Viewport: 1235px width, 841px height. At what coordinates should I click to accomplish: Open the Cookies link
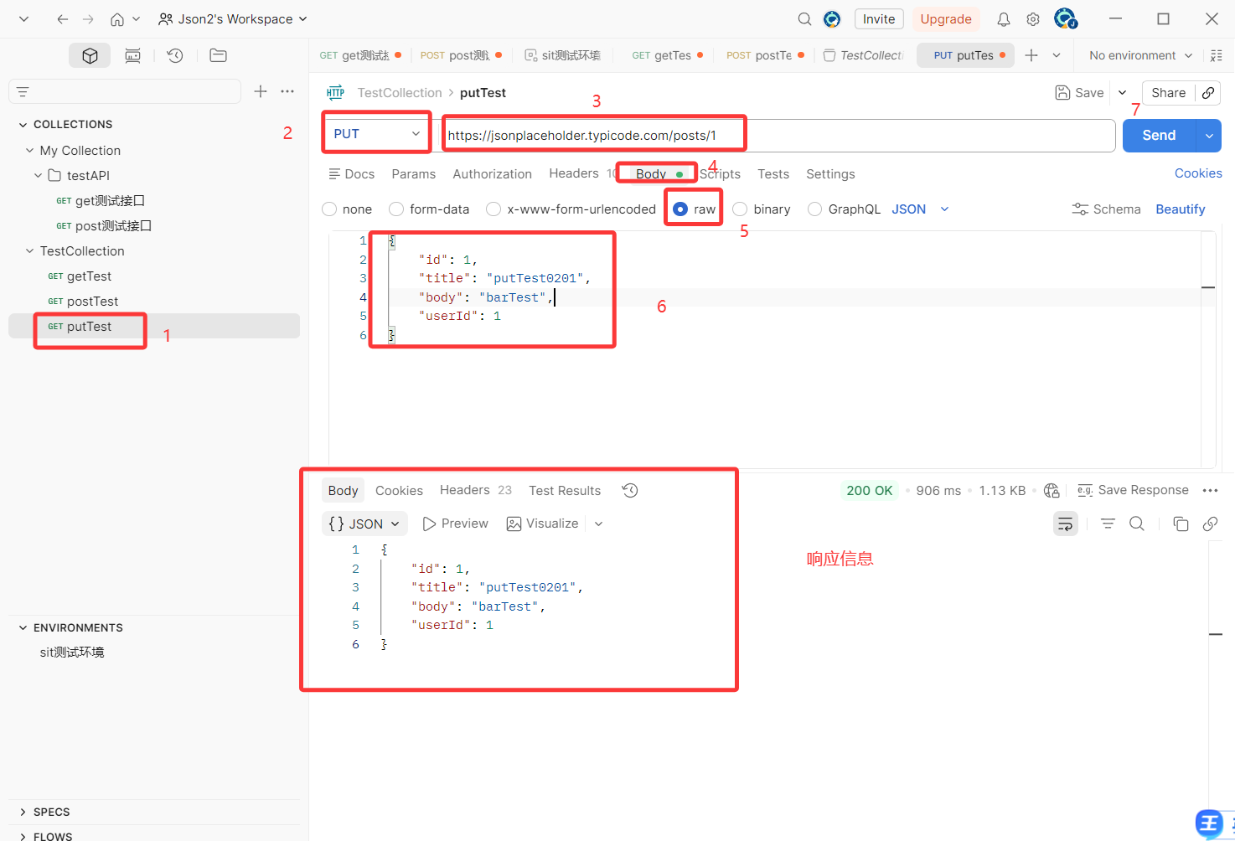1197,173
